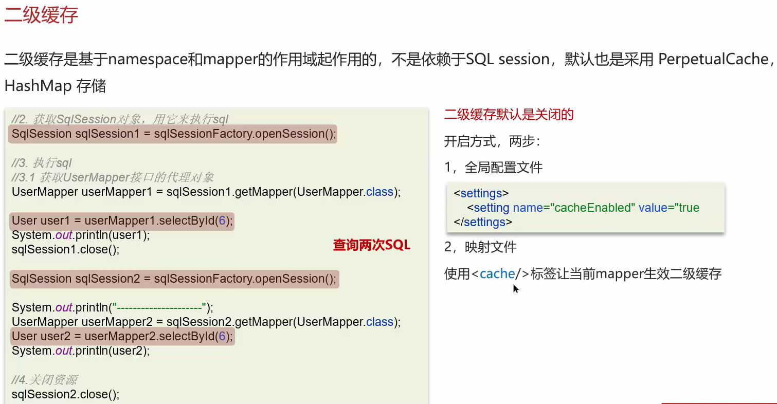777x404 pixels.
Task: Click highlighted line SqlSession sqlSession2 = openSession
Action: point(174,279)
